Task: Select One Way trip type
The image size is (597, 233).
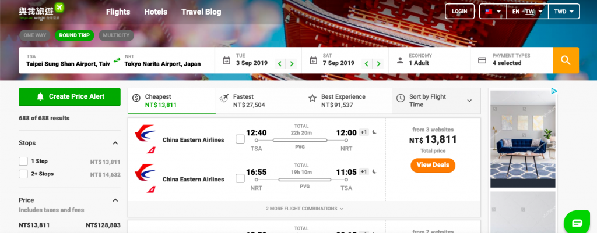Action: click(x=34, y=35)
